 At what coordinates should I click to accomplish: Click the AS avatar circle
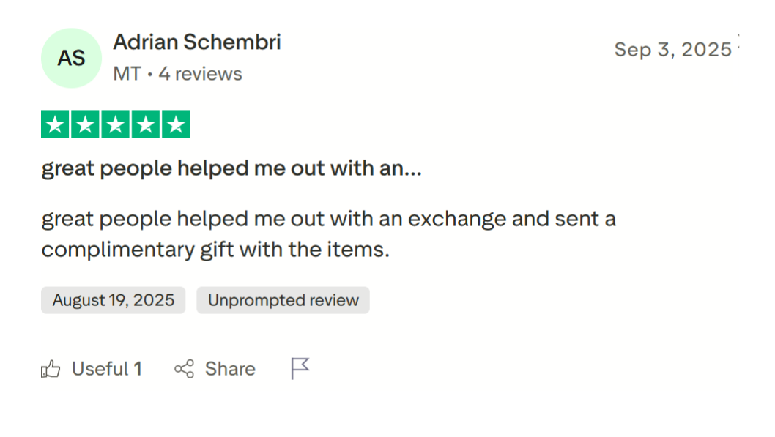click(x=71, y=58)
